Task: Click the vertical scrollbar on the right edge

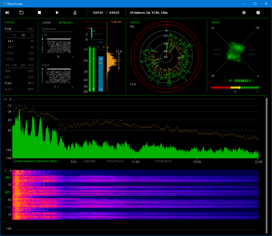Action: click(x=267, y=165)
